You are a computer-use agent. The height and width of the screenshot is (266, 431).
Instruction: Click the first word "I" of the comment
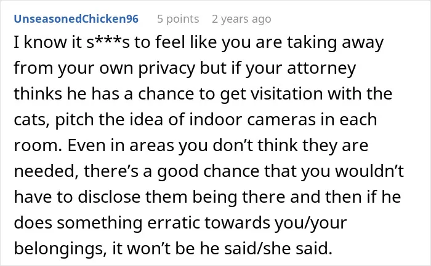click(17, 43)
